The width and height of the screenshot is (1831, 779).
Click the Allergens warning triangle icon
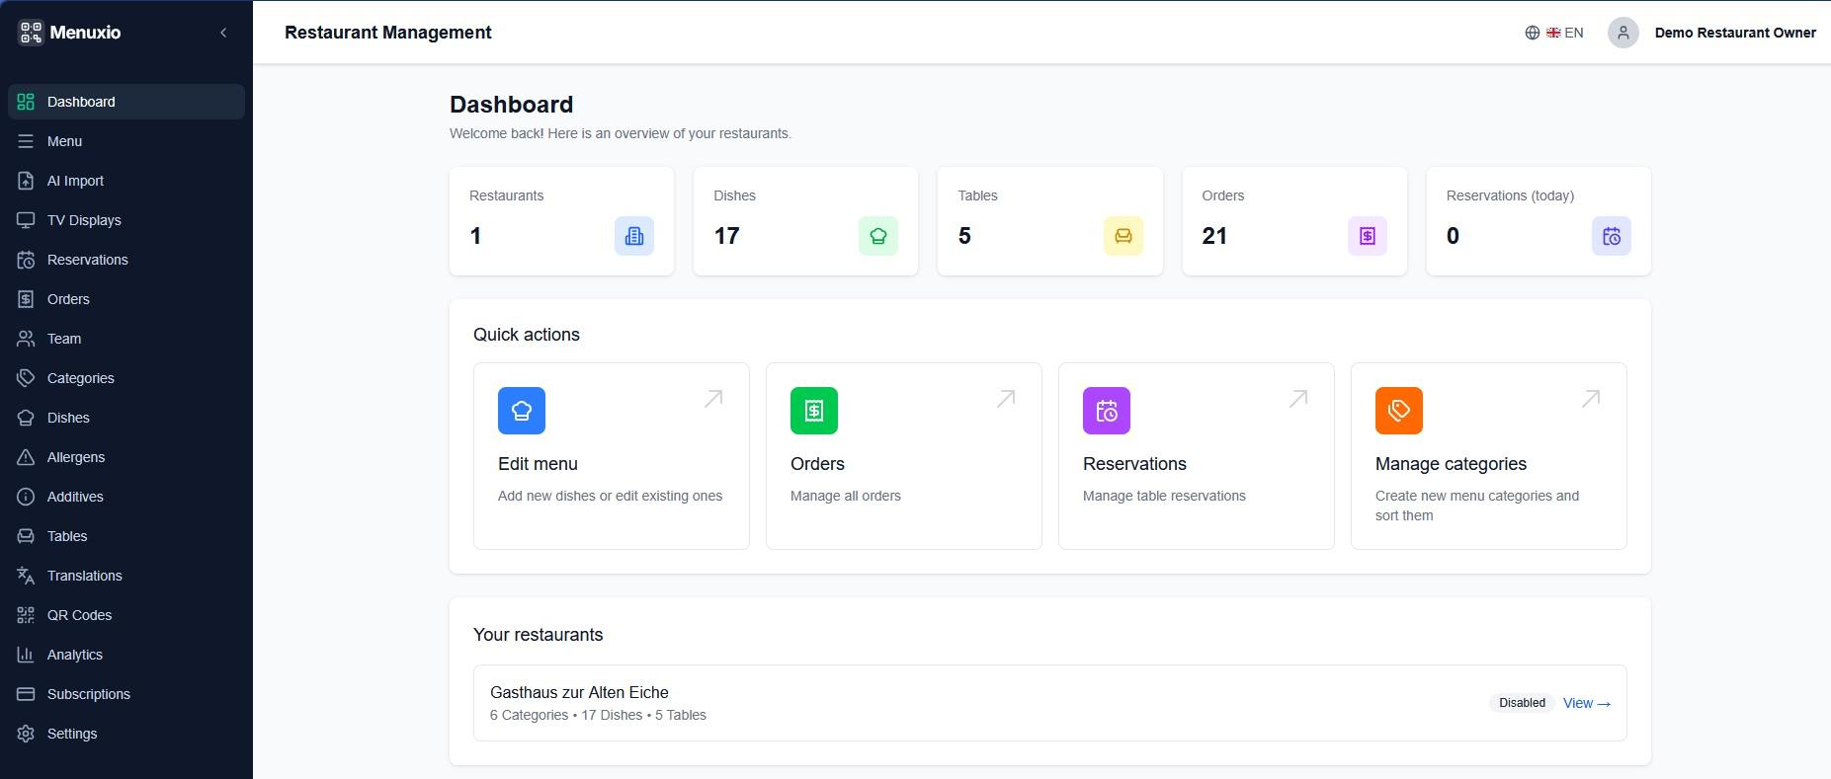pyautogui.click(x=26, y=457)
